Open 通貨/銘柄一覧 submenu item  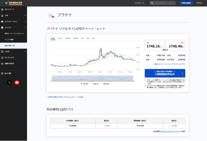[13, 46]
